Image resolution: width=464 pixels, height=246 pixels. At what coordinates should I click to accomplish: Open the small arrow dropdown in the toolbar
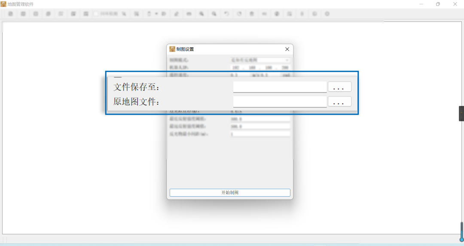156,14
